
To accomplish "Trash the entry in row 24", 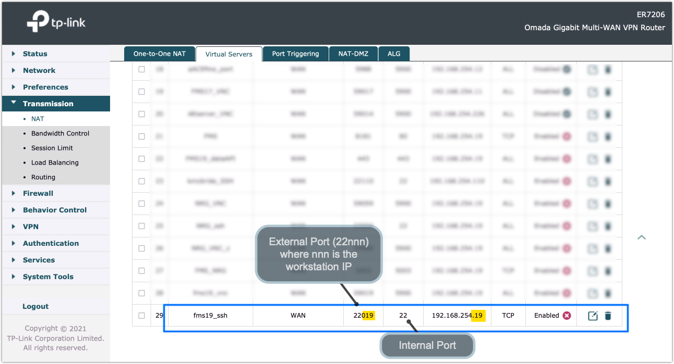I will tap(608, 204).
